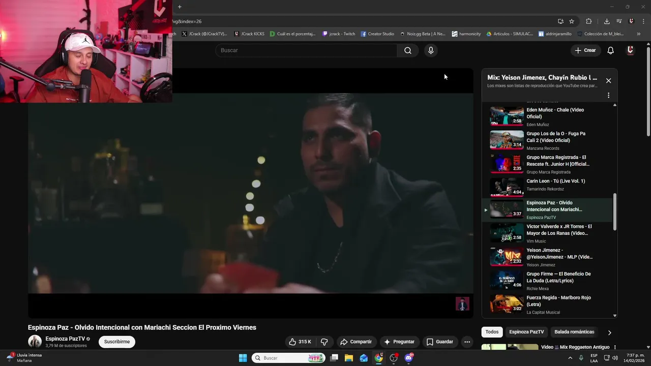The height and width of the screenshot is (366, 651).
Task: Start voice search with the microphone icon
Action: coord(431,50)
